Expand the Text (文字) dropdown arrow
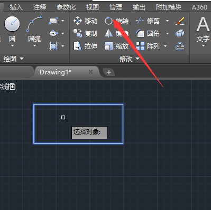Viewport: 211px width, 210px height. [x=203, y=46]
